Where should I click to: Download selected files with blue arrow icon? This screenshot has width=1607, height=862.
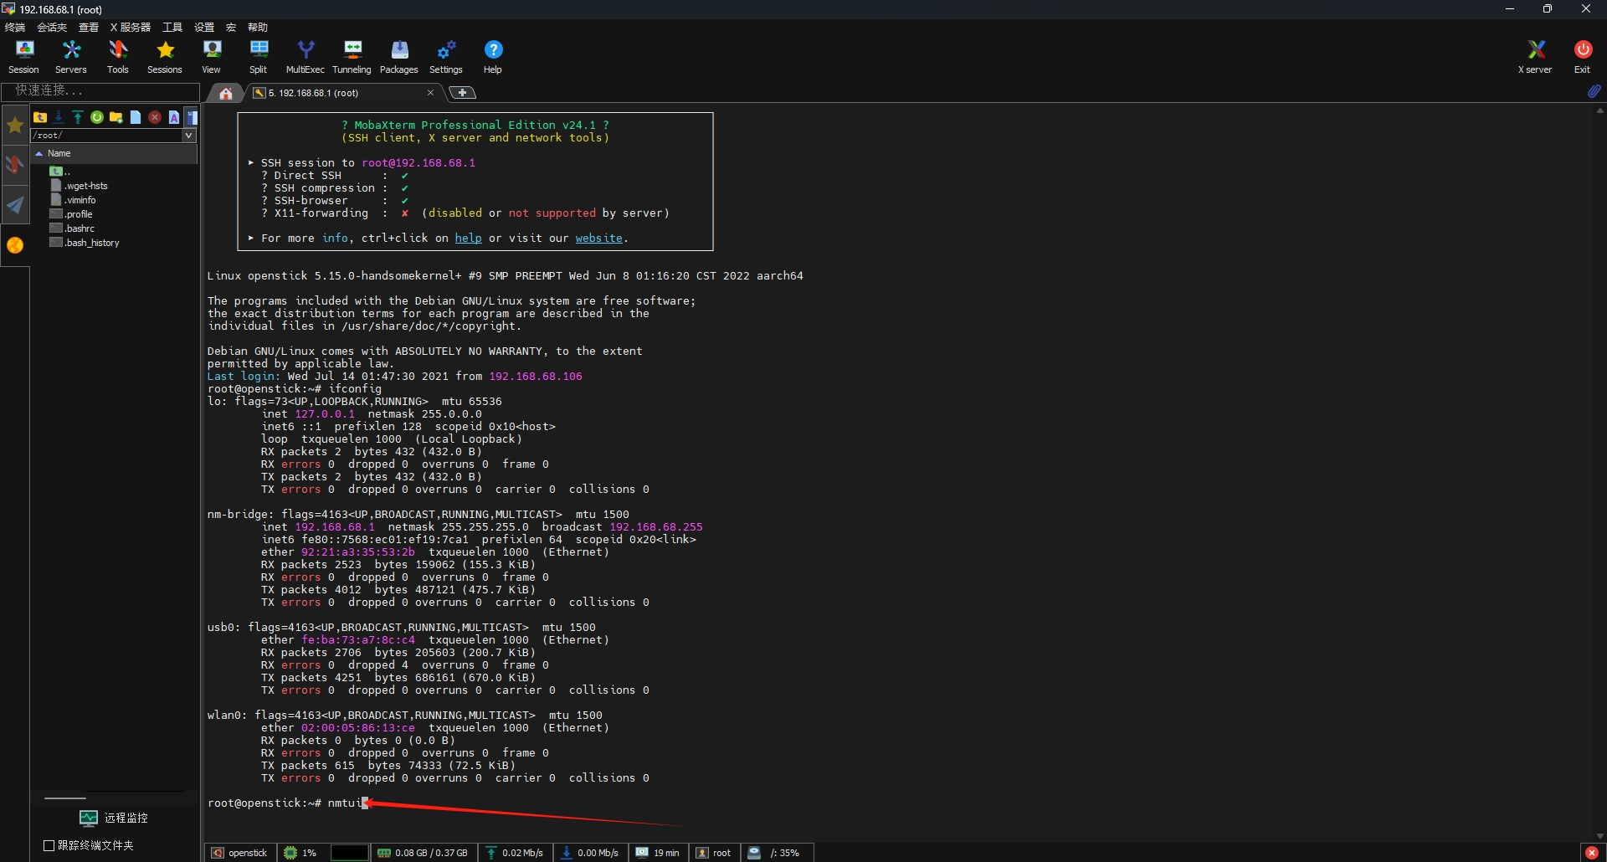pyautogui.click(x=59, y=117)
